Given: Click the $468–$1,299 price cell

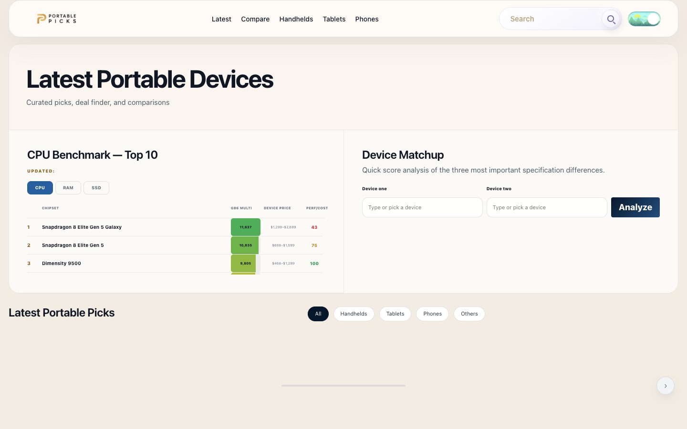Looking at the screenshot, I should 283,264.
